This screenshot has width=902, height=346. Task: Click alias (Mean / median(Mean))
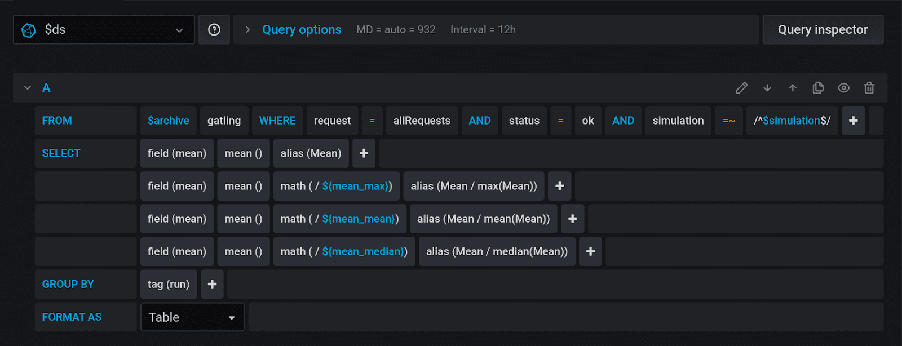pos(497,251)
